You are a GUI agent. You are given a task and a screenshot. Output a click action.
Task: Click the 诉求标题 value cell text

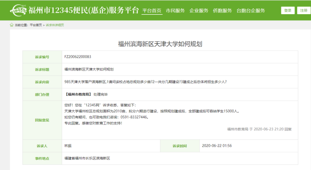point(89,69)
